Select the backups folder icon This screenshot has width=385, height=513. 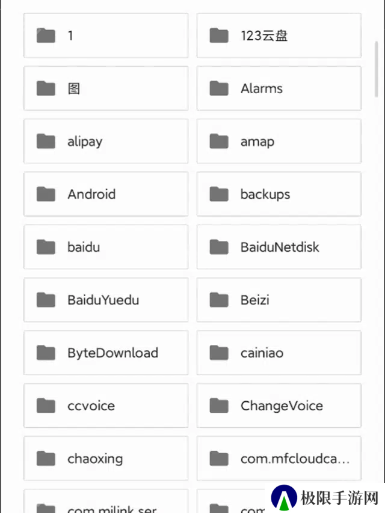tap(219, 194)
